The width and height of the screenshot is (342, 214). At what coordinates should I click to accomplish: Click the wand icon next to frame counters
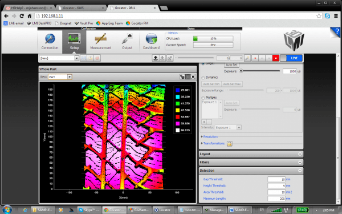pyautogui.click(x=247, y=58)
